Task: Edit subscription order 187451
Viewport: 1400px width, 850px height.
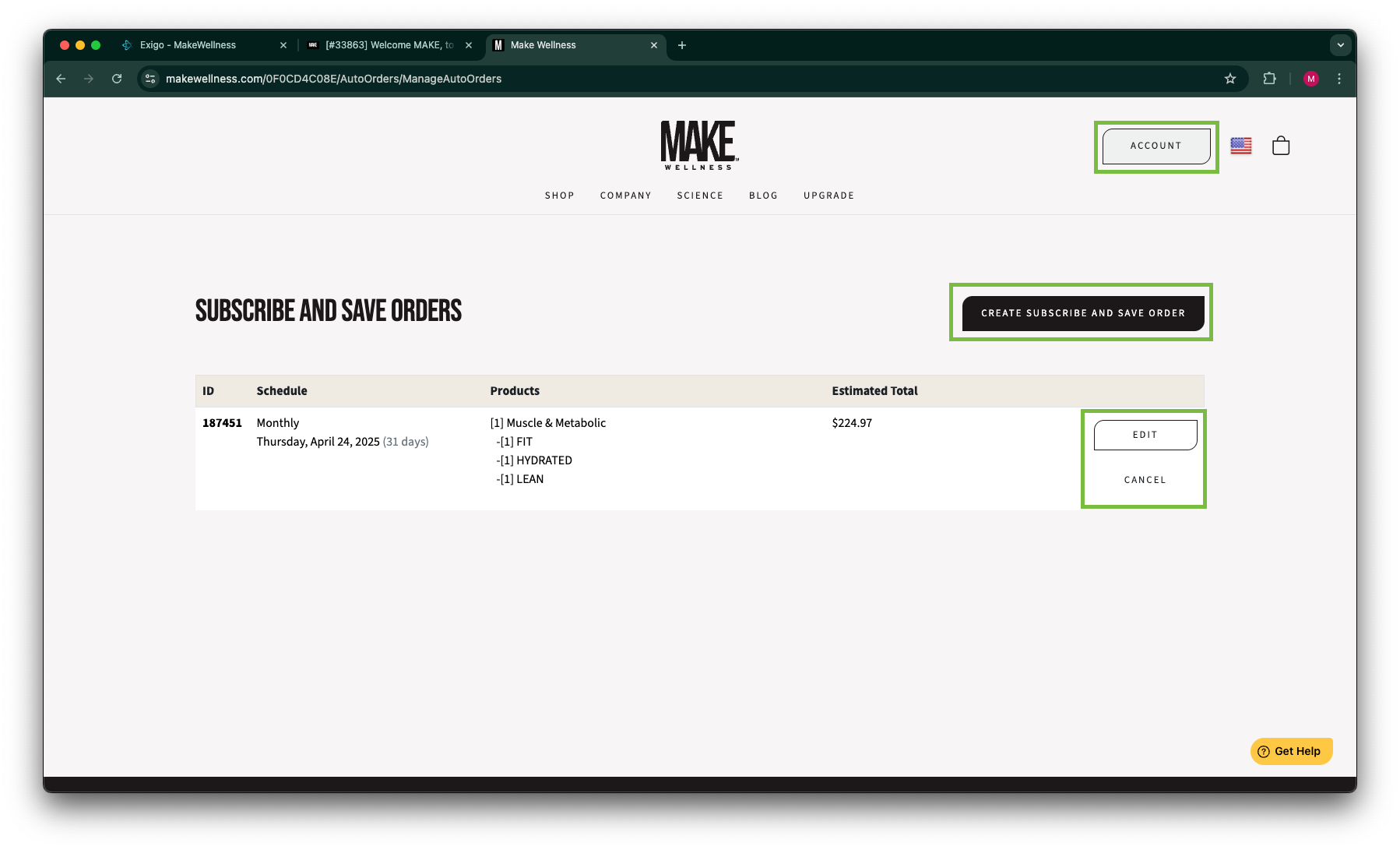Action: coord(1145,435)
